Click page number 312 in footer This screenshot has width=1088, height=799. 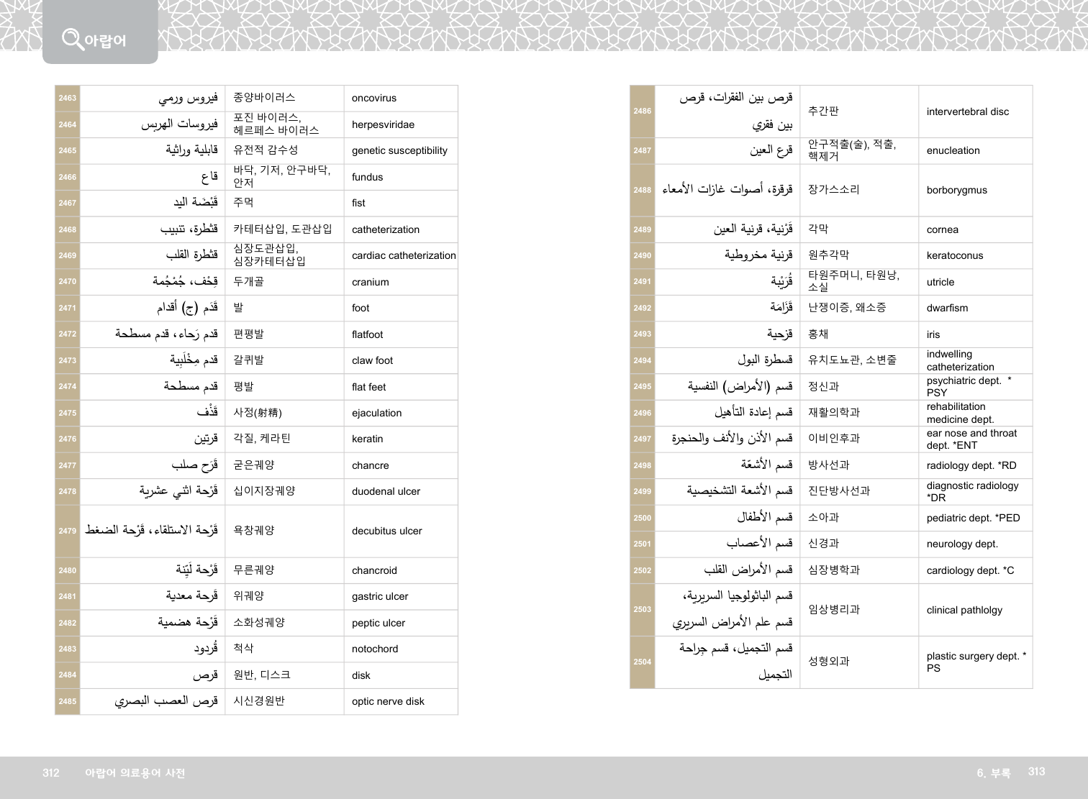51,773
